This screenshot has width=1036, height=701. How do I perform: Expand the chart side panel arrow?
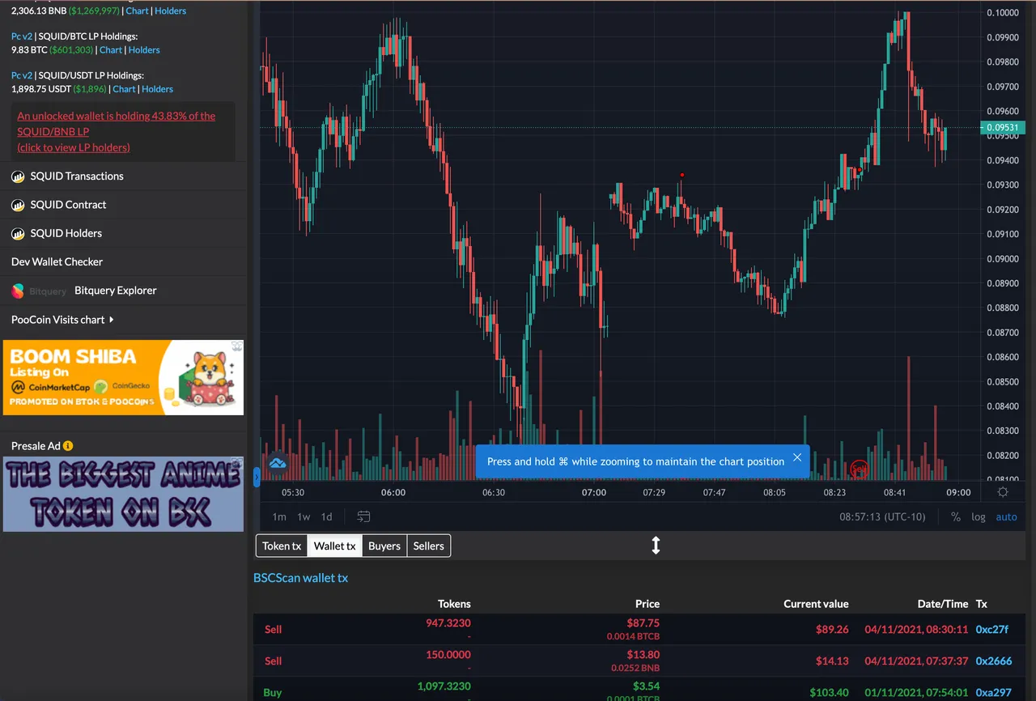pos(257,477)
